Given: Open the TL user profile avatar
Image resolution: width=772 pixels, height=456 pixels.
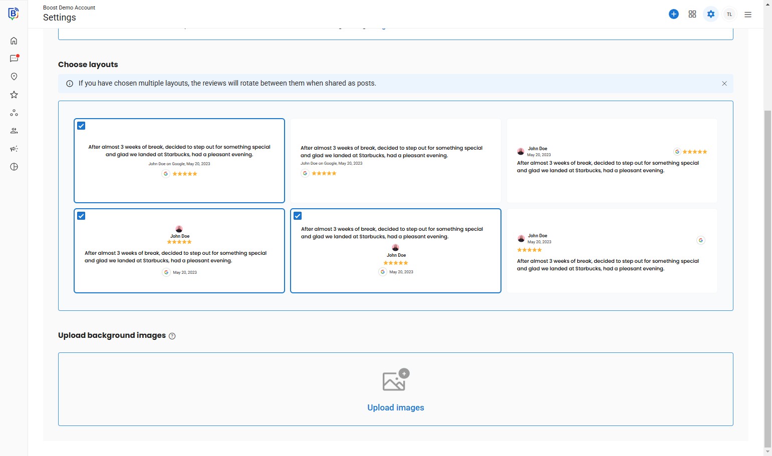Looking at the screenshot, I should click(729, 15).
